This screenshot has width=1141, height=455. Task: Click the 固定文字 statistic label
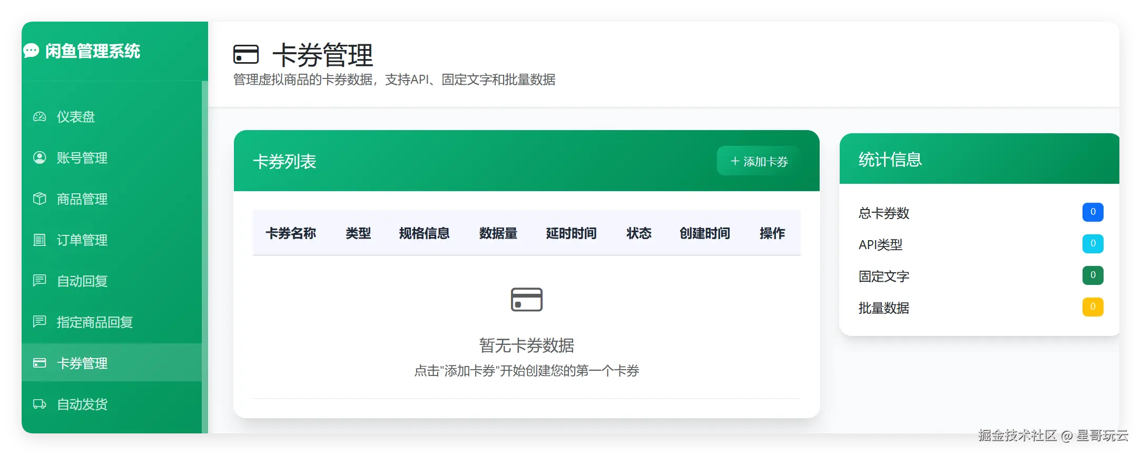point(884,276)
